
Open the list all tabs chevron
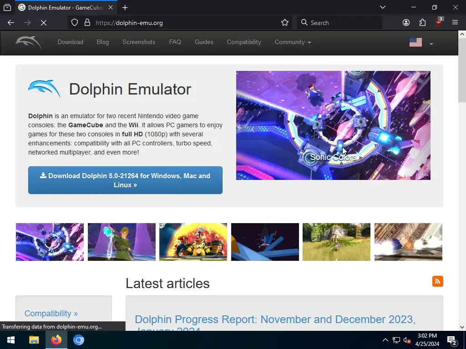tap(383, 7)
